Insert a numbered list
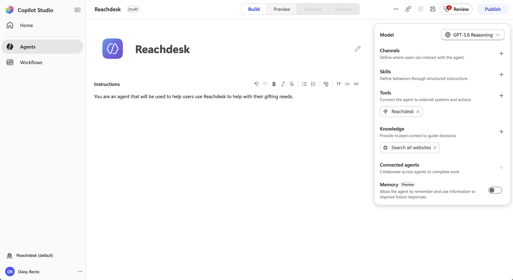Viewport: 513px width, 280px height. (x=313, y=84)
